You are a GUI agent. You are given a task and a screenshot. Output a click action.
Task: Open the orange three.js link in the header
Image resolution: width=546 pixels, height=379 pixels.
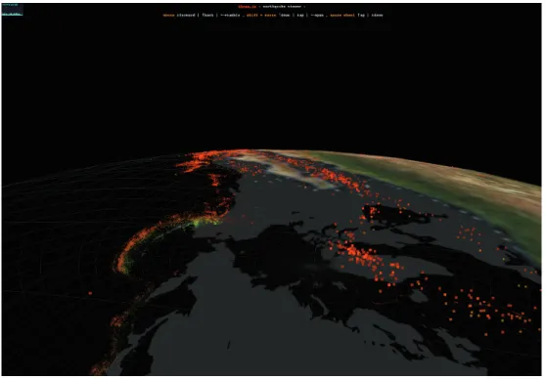pyautogui.click(x=247, y=7)
